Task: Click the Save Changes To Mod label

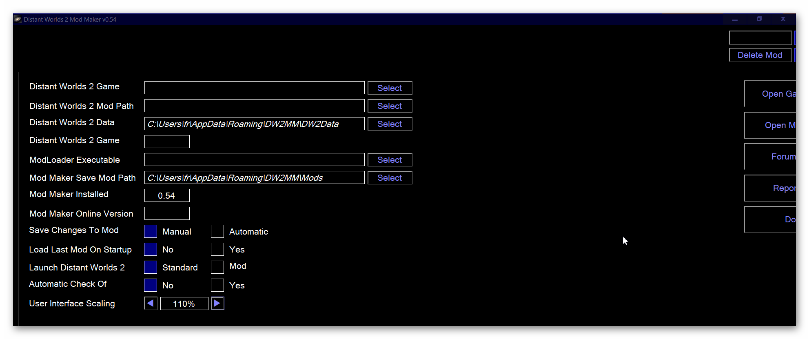Action: pyautogui.click(x=74, y=230)
